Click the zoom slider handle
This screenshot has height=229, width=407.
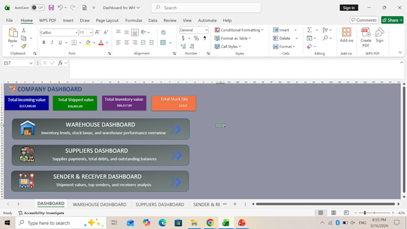click(365, 213)
